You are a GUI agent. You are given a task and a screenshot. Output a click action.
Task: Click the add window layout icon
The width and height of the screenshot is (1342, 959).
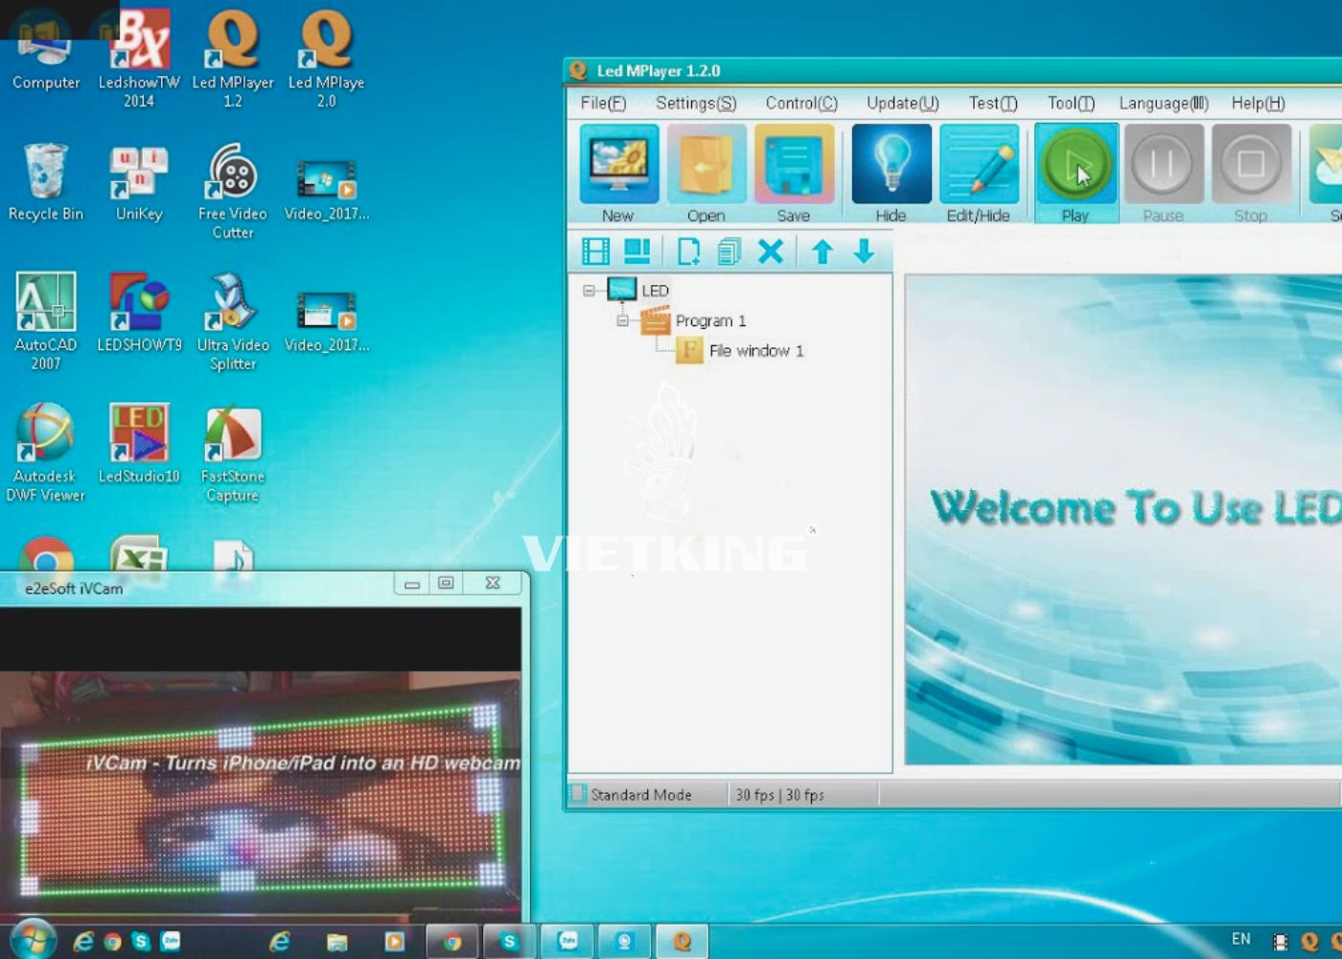[x=637, y=251]
